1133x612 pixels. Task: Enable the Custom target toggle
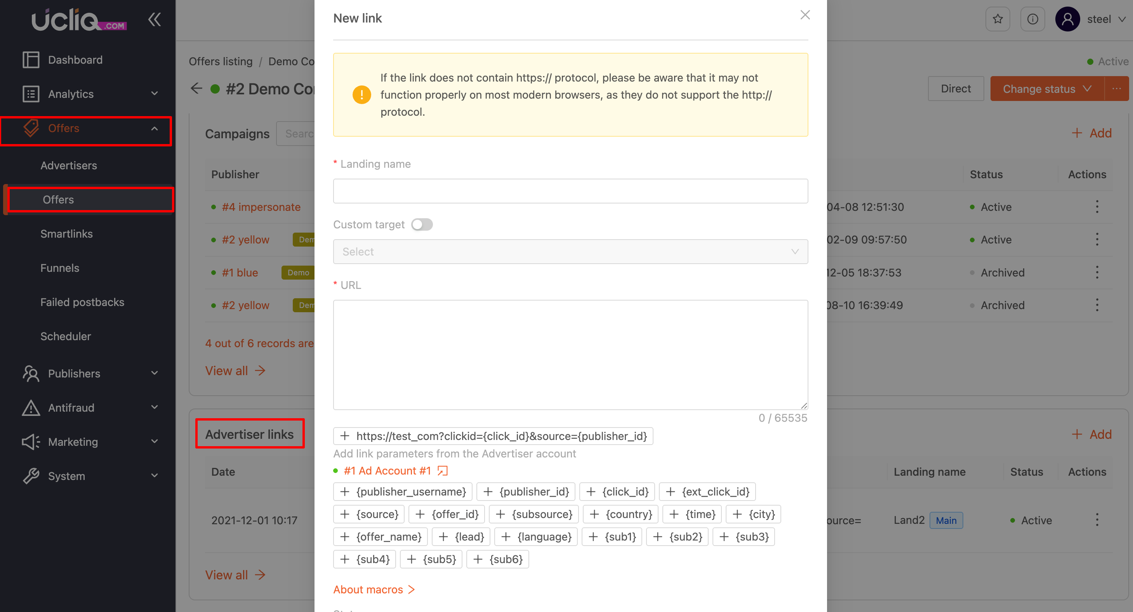(422, 224)
